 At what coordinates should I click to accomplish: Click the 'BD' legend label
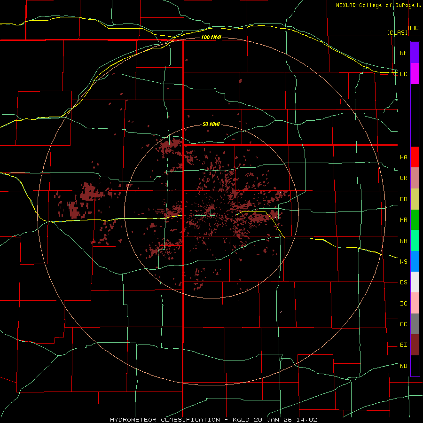(x=403, y=199)
